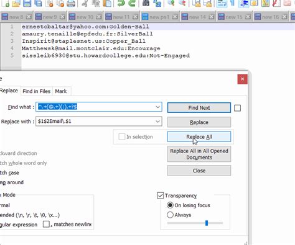The height and width of the screenshot is (245, 295).
Task: Close the new ps1 tab with its X
Action: tap(176, 17)
